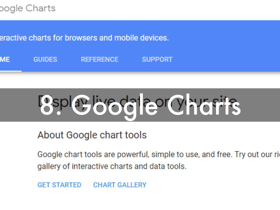
Task: Click the GET STARTED link
Action: tap(59, 185)
